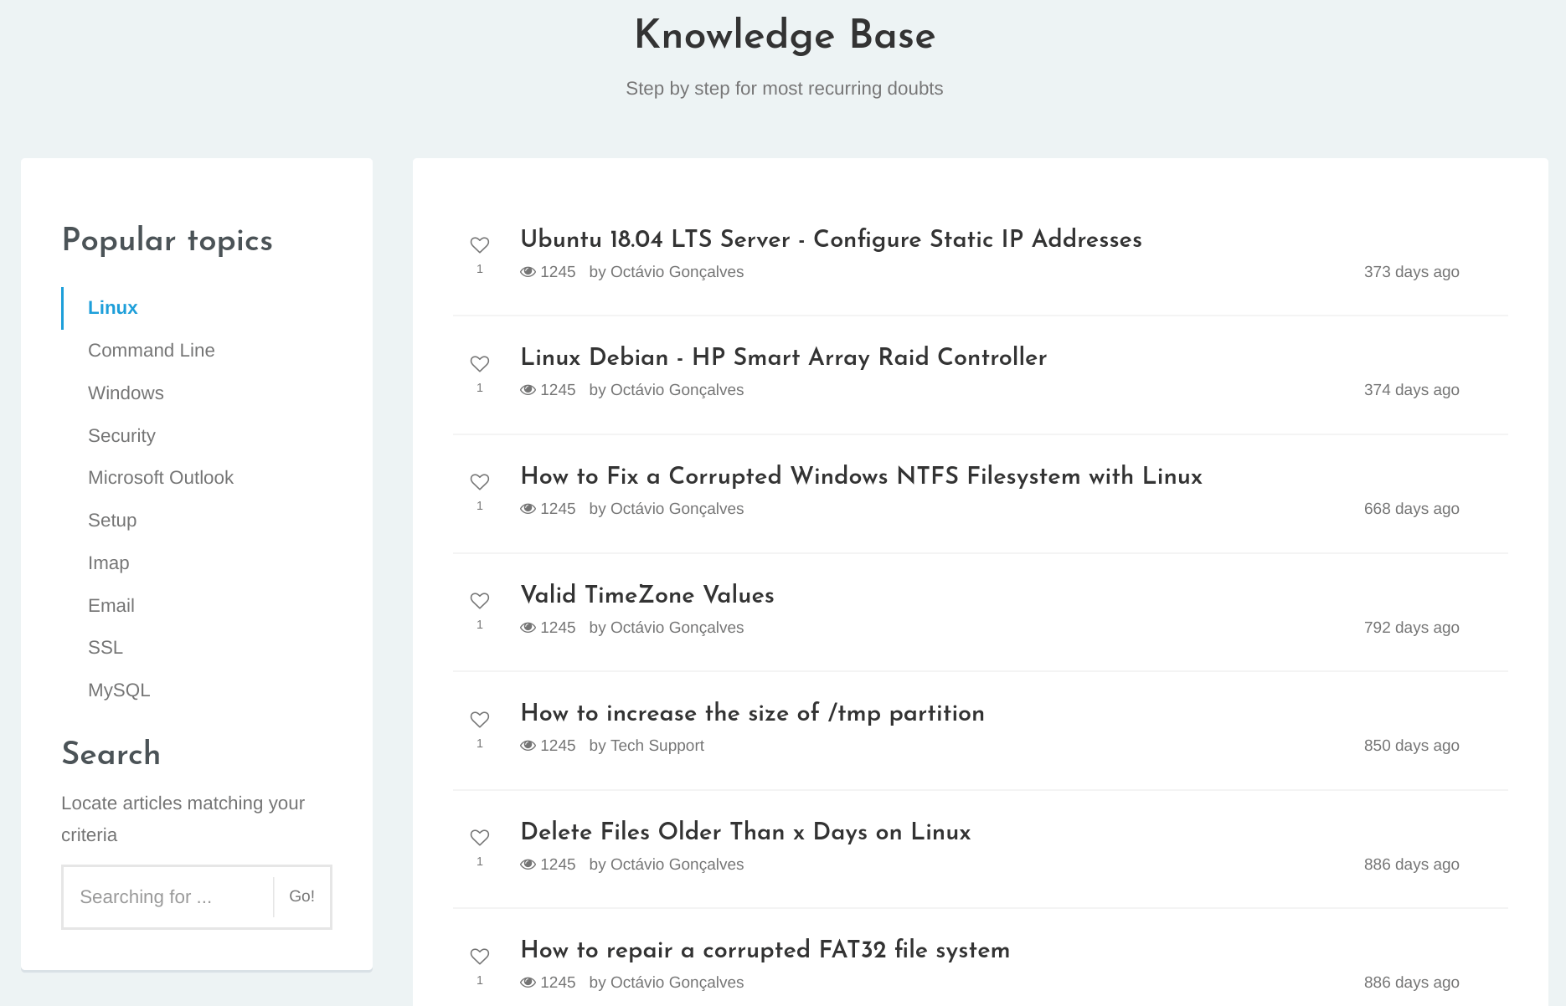
Task: Select the Imap topic
Action: click(x=109, y=563)
